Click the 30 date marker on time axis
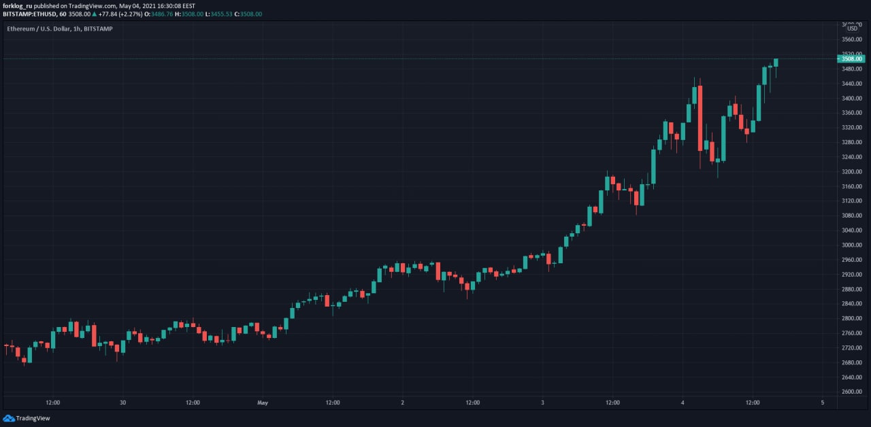The height and width of the screenshot is (427, 871). (122, 403)
